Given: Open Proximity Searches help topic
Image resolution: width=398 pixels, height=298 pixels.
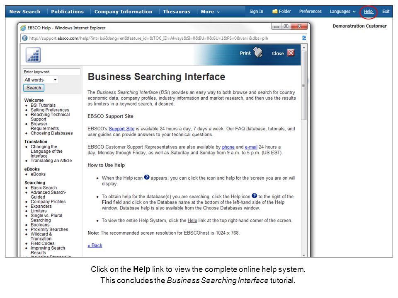Looking at the screenshot, I should tap(49, 229).
